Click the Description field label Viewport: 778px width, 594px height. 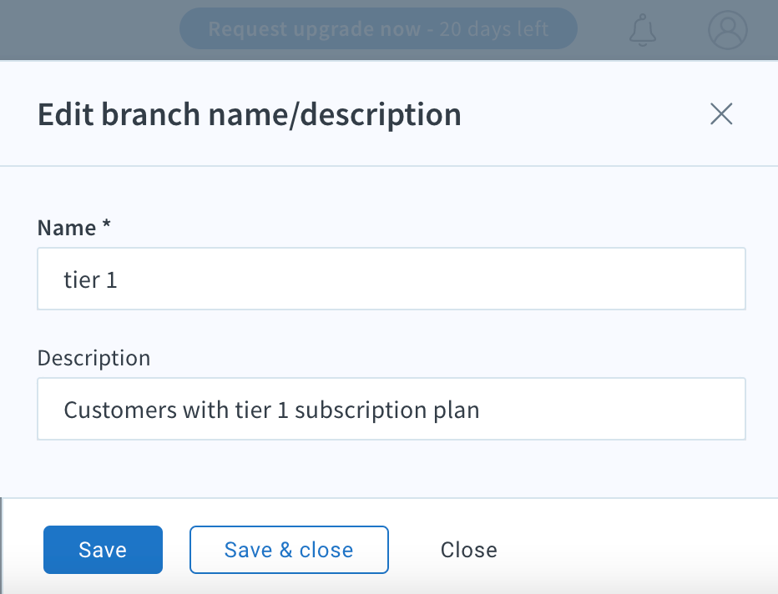(93, 358)
